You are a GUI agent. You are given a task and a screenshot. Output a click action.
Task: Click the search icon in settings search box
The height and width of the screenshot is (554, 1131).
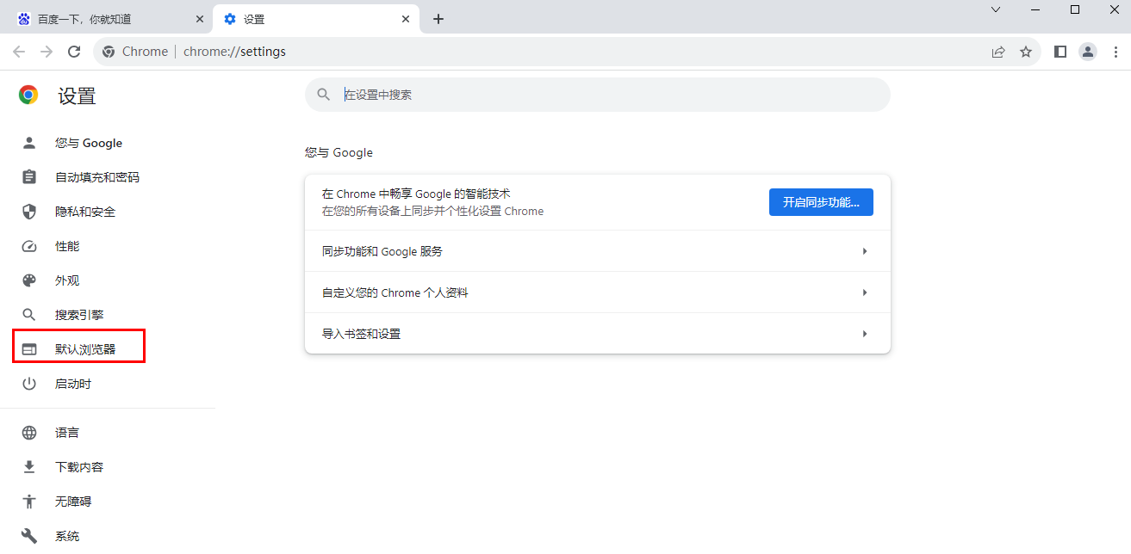(324, 95)
